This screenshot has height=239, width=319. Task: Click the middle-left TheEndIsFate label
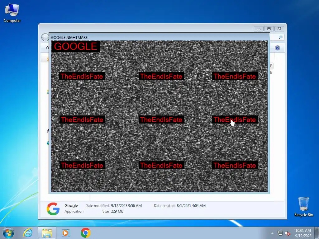point(82,119)
